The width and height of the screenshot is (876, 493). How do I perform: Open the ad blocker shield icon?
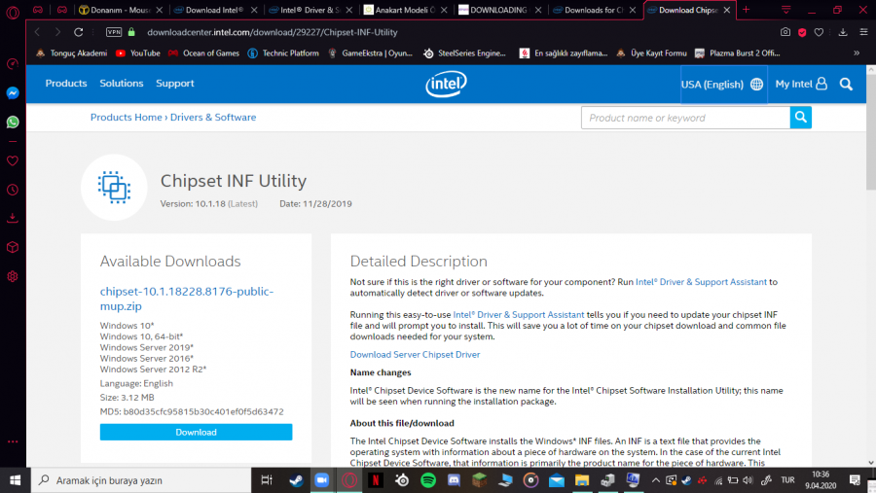pos(802,32)
